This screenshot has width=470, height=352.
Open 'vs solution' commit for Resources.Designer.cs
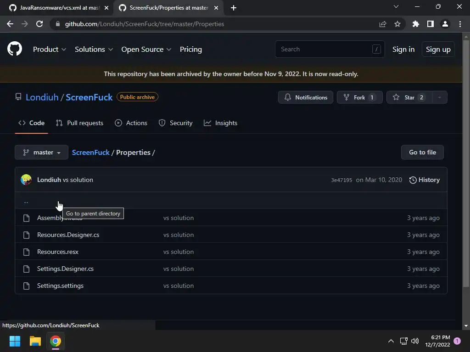tap(179, 235)
